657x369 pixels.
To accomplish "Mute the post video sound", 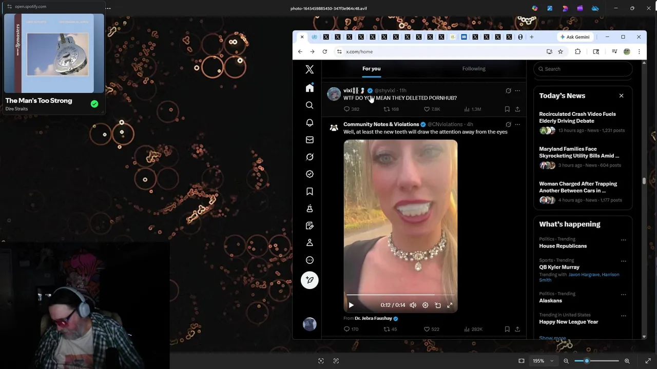I will click(413, 305).
